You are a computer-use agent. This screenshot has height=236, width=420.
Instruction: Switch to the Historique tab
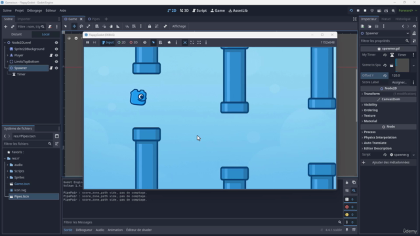(403, 19)
